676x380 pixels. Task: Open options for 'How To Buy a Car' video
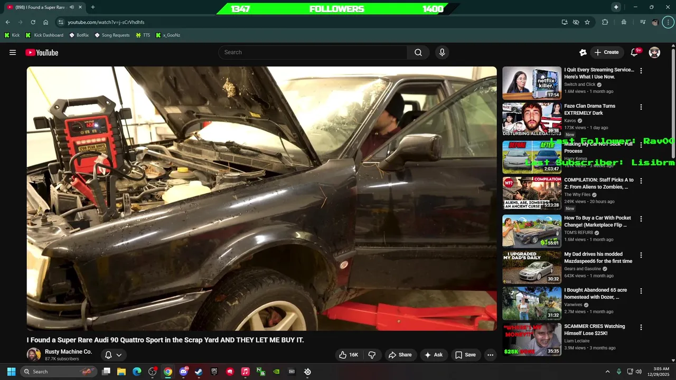pos(641,218)
